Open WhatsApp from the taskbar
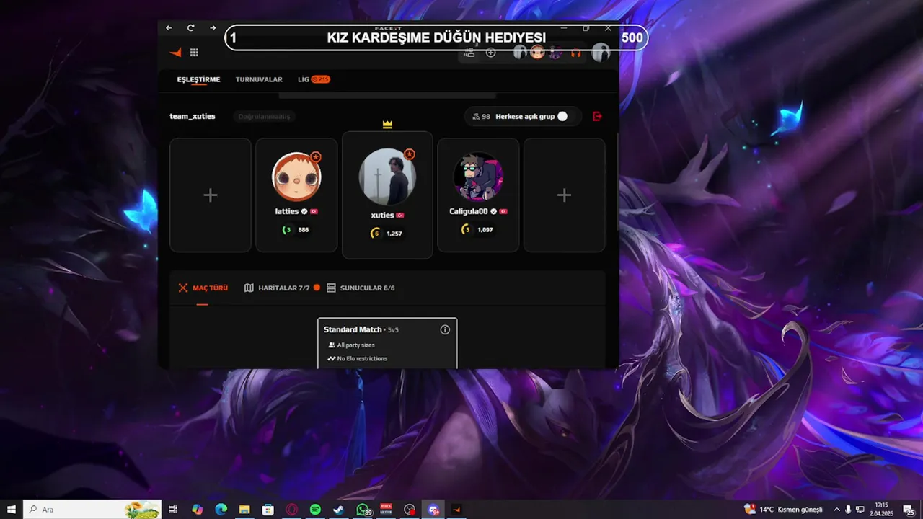923x519 pixels. tap(363, 510)
